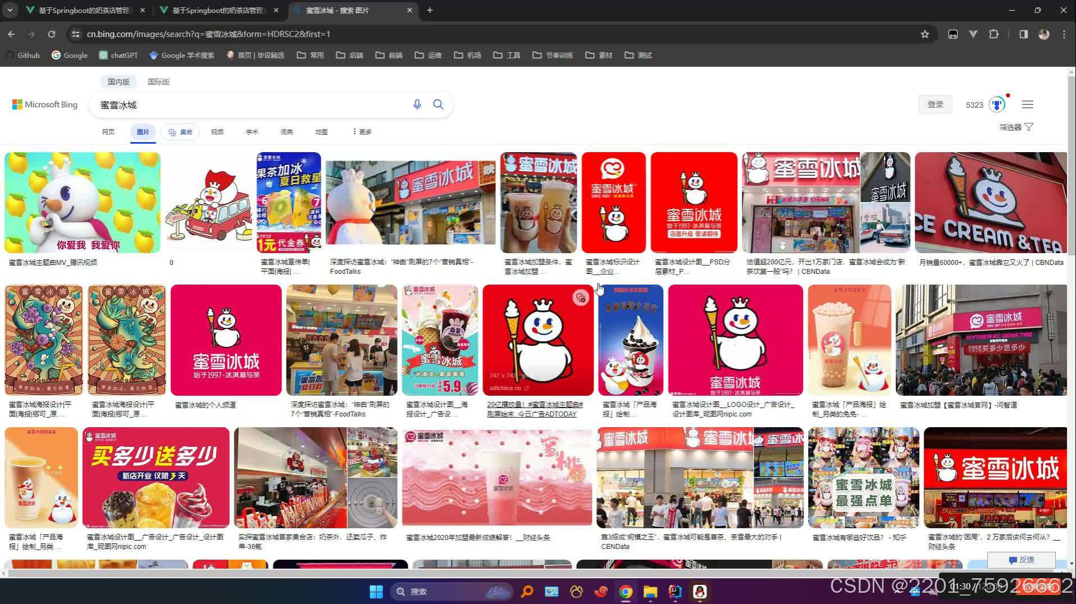
Task: Open File Explorer from taskbar
Action: [650, 591]
